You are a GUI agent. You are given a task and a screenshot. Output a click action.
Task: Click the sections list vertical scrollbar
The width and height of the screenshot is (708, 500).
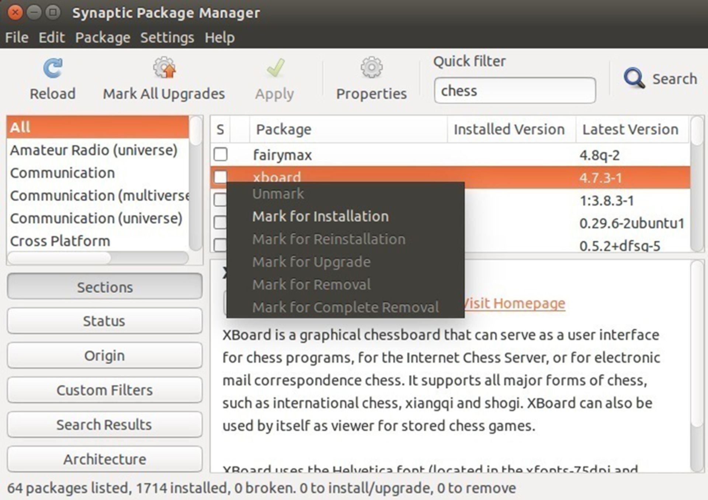tap(196, 183)
